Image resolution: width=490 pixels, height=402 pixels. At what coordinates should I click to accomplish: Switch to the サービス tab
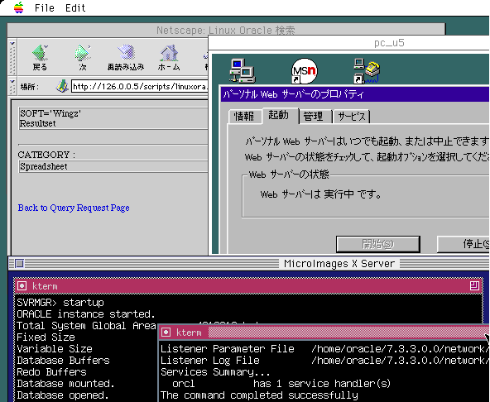352,117
